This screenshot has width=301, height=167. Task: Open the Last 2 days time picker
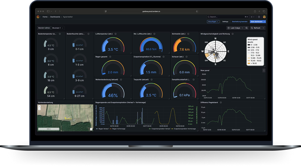click(235, 28)
